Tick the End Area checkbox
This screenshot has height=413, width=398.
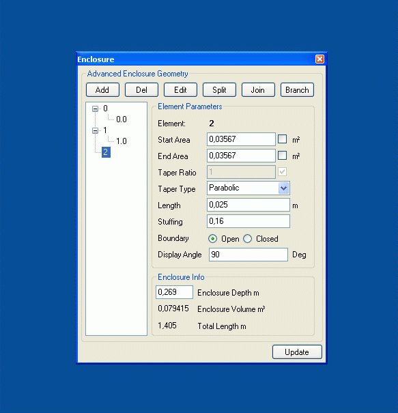[x=282, y=156]
